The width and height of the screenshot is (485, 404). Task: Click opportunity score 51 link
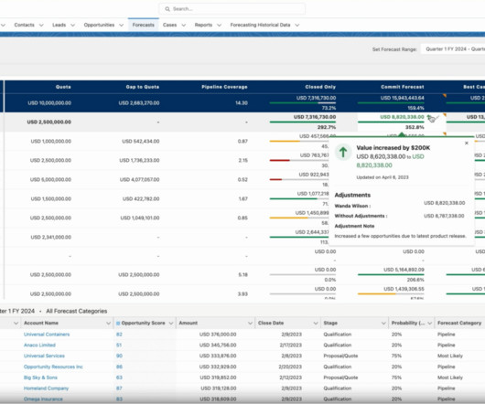[x=119, y=345]
